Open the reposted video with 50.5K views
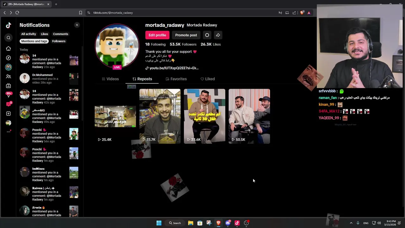The image size is (405, 228). [249, 116]
